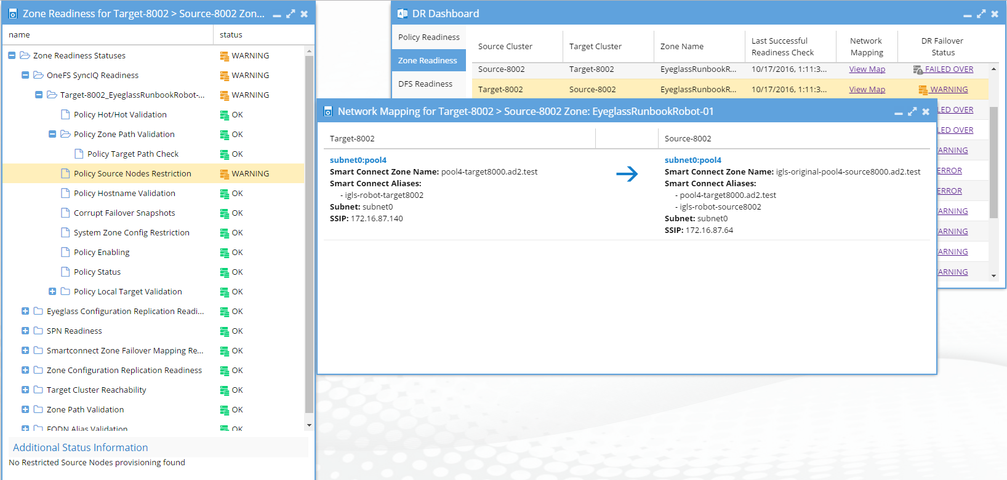Click the FAILED OVER status link
The height and width of the screenshot is (480, 1007).
click(x=949, y=69)
